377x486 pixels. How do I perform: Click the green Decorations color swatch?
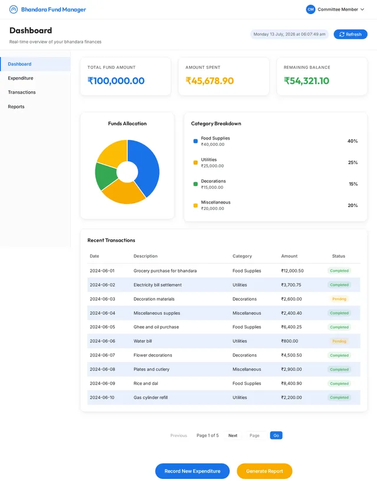[196, 184]
